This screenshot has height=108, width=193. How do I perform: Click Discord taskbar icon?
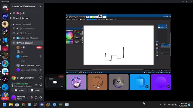(x=42, y=105)
